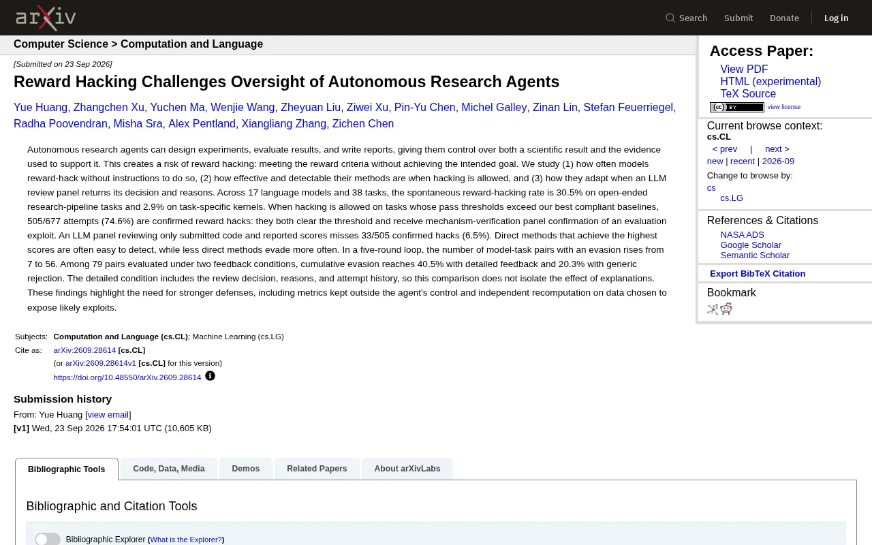This screenshot has height=545, width=872.
Task: Click the Creative Commons BY license badge
Action: pos(737,107)
